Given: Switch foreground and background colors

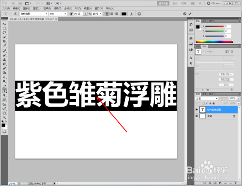Looking at the screenshot, I should pos(6,121).
